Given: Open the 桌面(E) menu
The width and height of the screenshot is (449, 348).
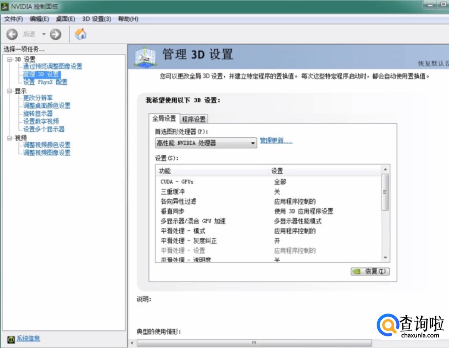Looking at the screenshot, I should [x=66, y=19].
